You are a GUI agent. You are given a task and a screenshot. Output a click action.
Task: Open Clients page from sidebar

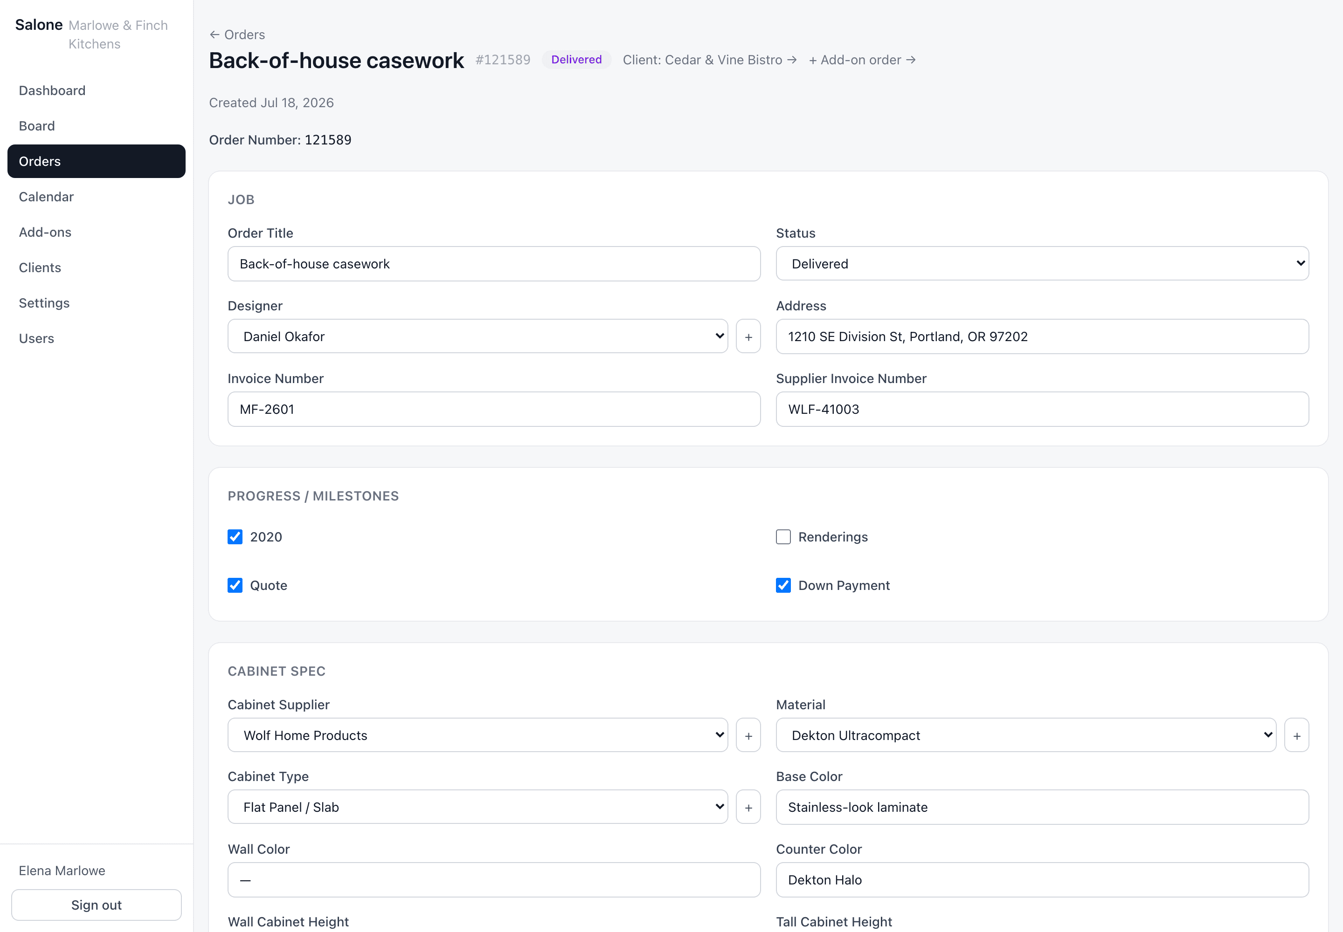97,267
